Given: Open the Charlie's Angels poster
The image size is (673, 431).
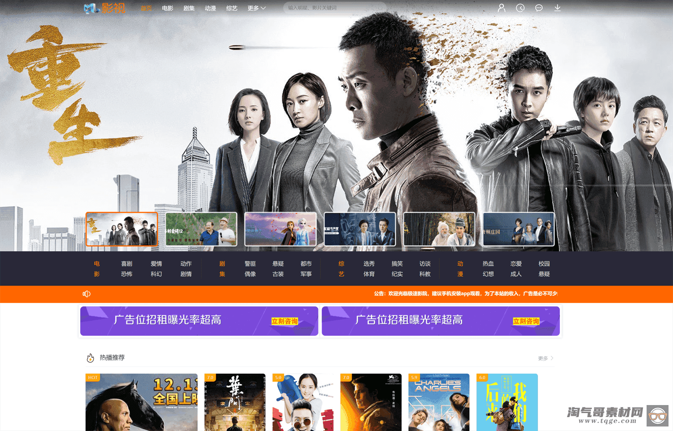Looking at the screenshot, I should [x=439, y=402].
